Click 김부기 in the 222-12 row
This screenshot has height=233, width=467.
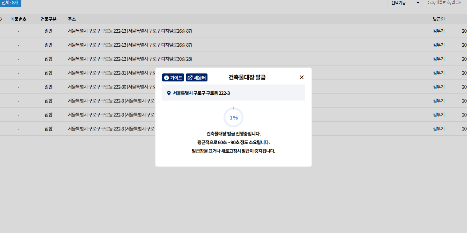click(x=439, y=59)
